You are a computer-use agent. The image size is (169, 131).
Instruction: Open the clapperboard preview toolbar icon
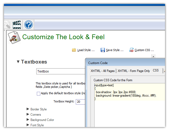tap(17, 25)
